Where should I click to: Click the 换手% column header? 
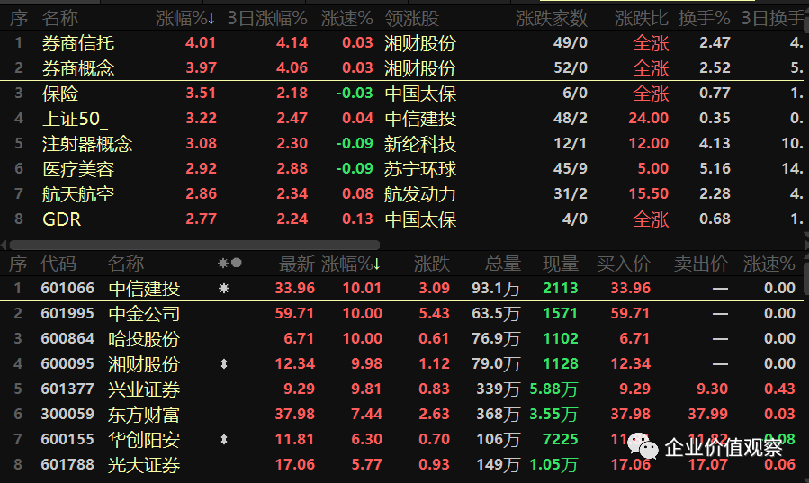(x=704, y=19)
